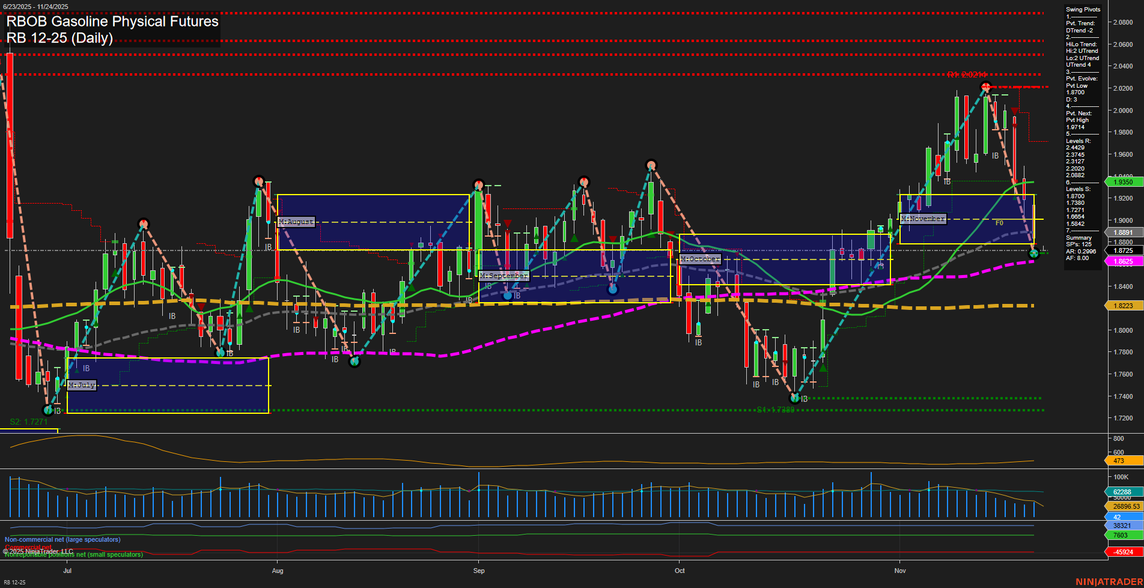Screen dimensions: 1144x588
Task: Toggle visibility of the Commercial net legend
Action: [27, 547]
